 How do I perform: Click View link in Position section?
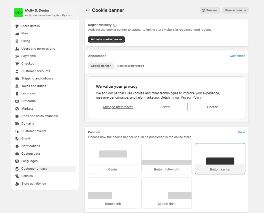coord(241,132)
